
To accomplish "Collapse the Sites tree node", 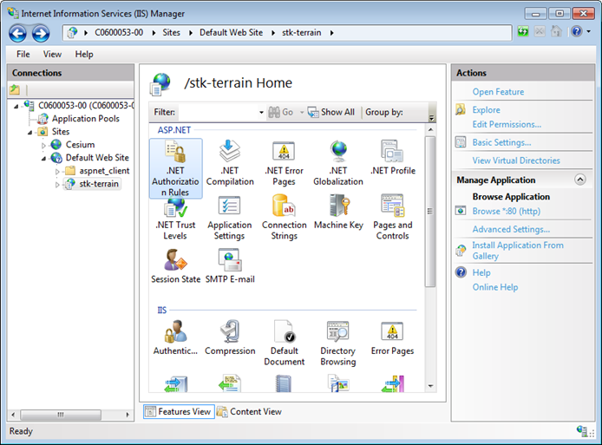I will click(29, 132).
